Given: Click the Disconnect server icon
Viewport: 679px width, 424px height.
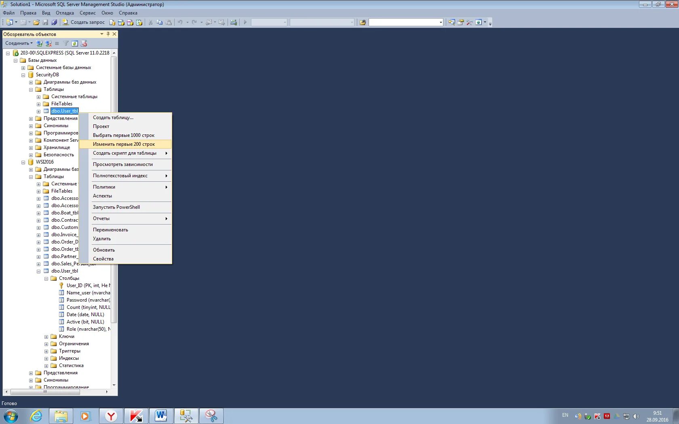Looking at the screenshot, I should 48,43.
